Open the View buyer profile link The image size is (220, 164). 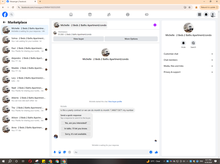click(x=115, y=101)
